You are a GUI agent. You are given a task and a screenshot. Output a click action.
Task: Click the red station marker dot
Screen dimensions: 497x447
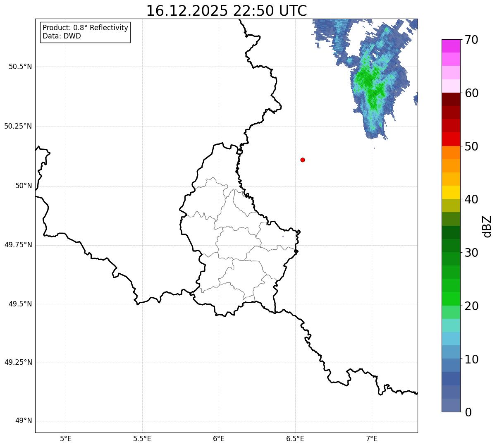point(303,160)
